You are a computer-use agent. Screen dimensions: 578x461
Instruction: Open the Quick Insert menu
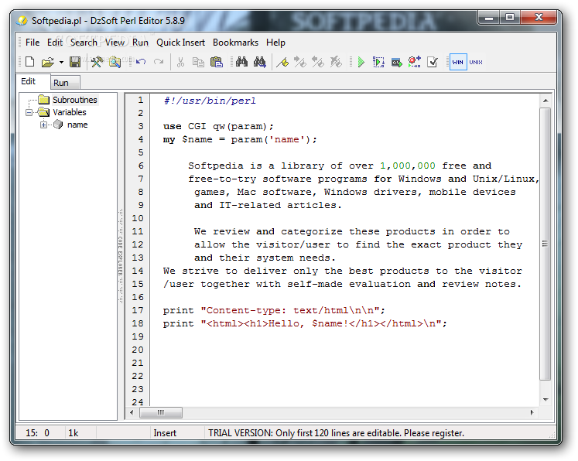pyautogui.click(x=180, y=43)
